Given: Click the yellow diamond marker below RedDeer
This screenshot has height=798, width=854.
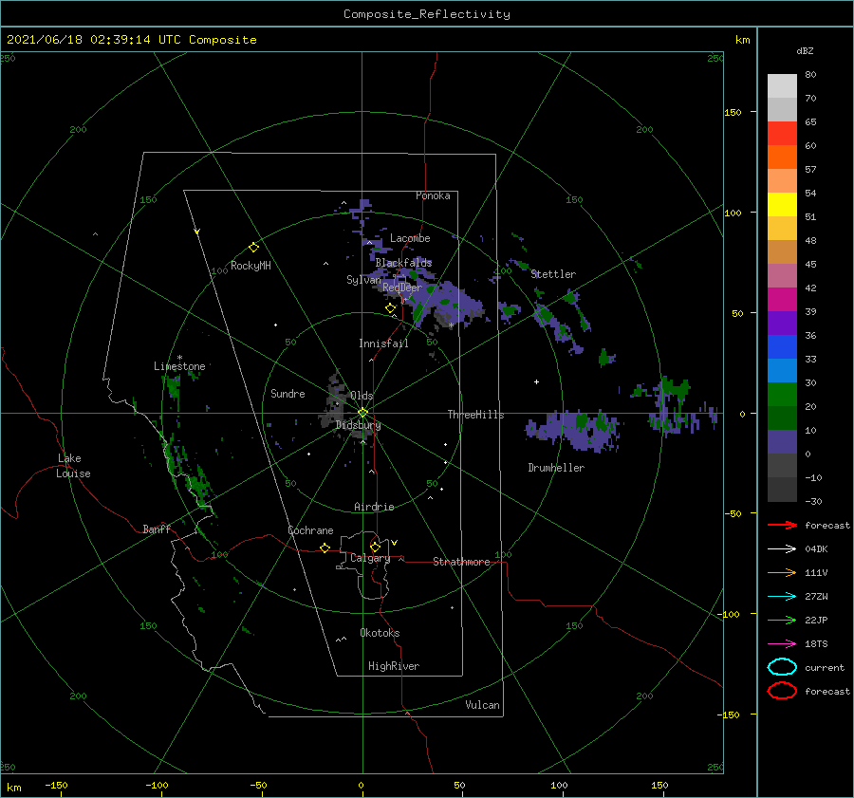Looking at the screenshot, I should (x=390, y=308).
